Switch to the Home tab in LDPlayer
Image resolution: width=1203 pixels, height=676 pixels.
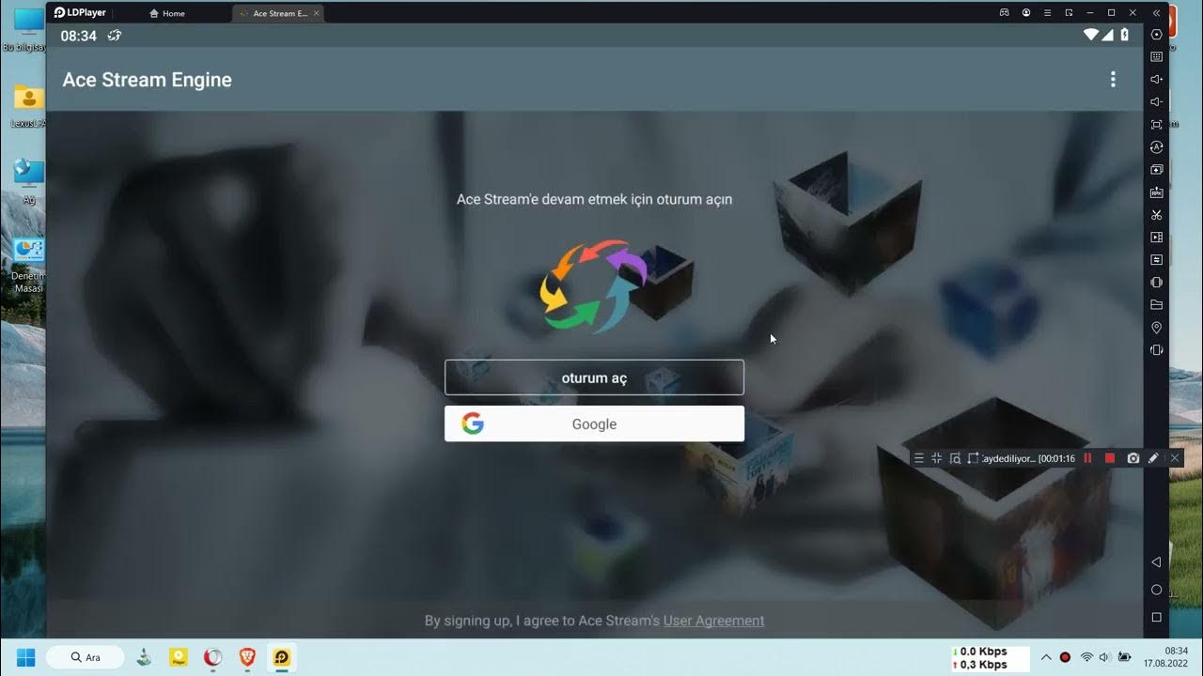click(167, 13)
